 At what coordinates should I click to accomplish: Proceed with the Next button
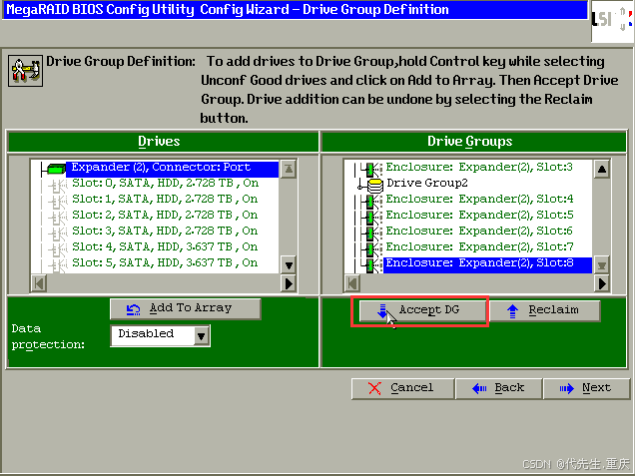[587, 388]
